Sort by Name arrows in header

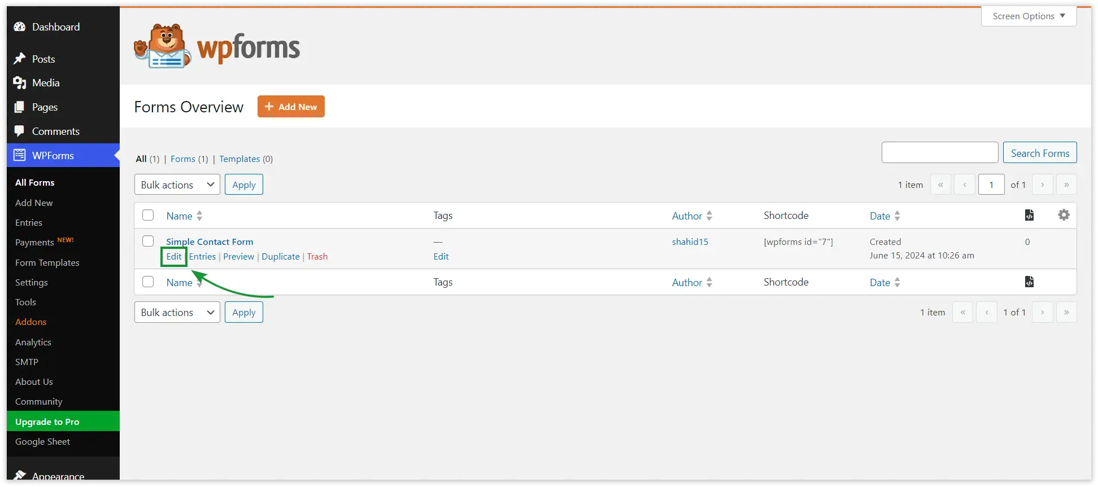tap(199, 216)
